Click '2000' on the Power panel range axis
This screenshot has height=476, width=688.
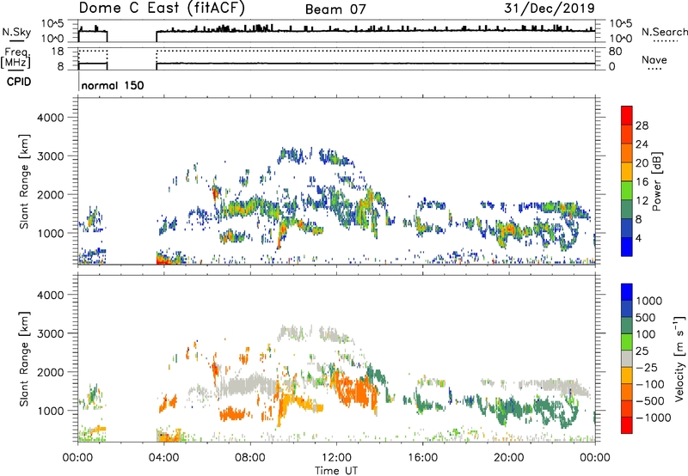(x=51, y=194)
